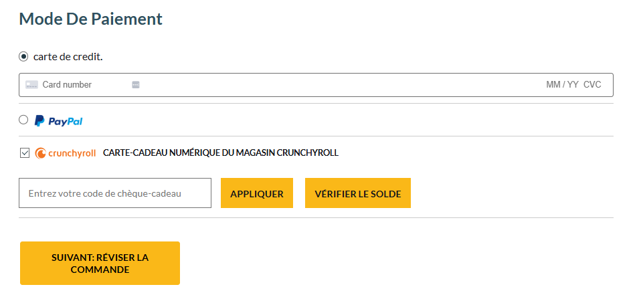Click the carte de credit label text

click(x=68, y=57)
